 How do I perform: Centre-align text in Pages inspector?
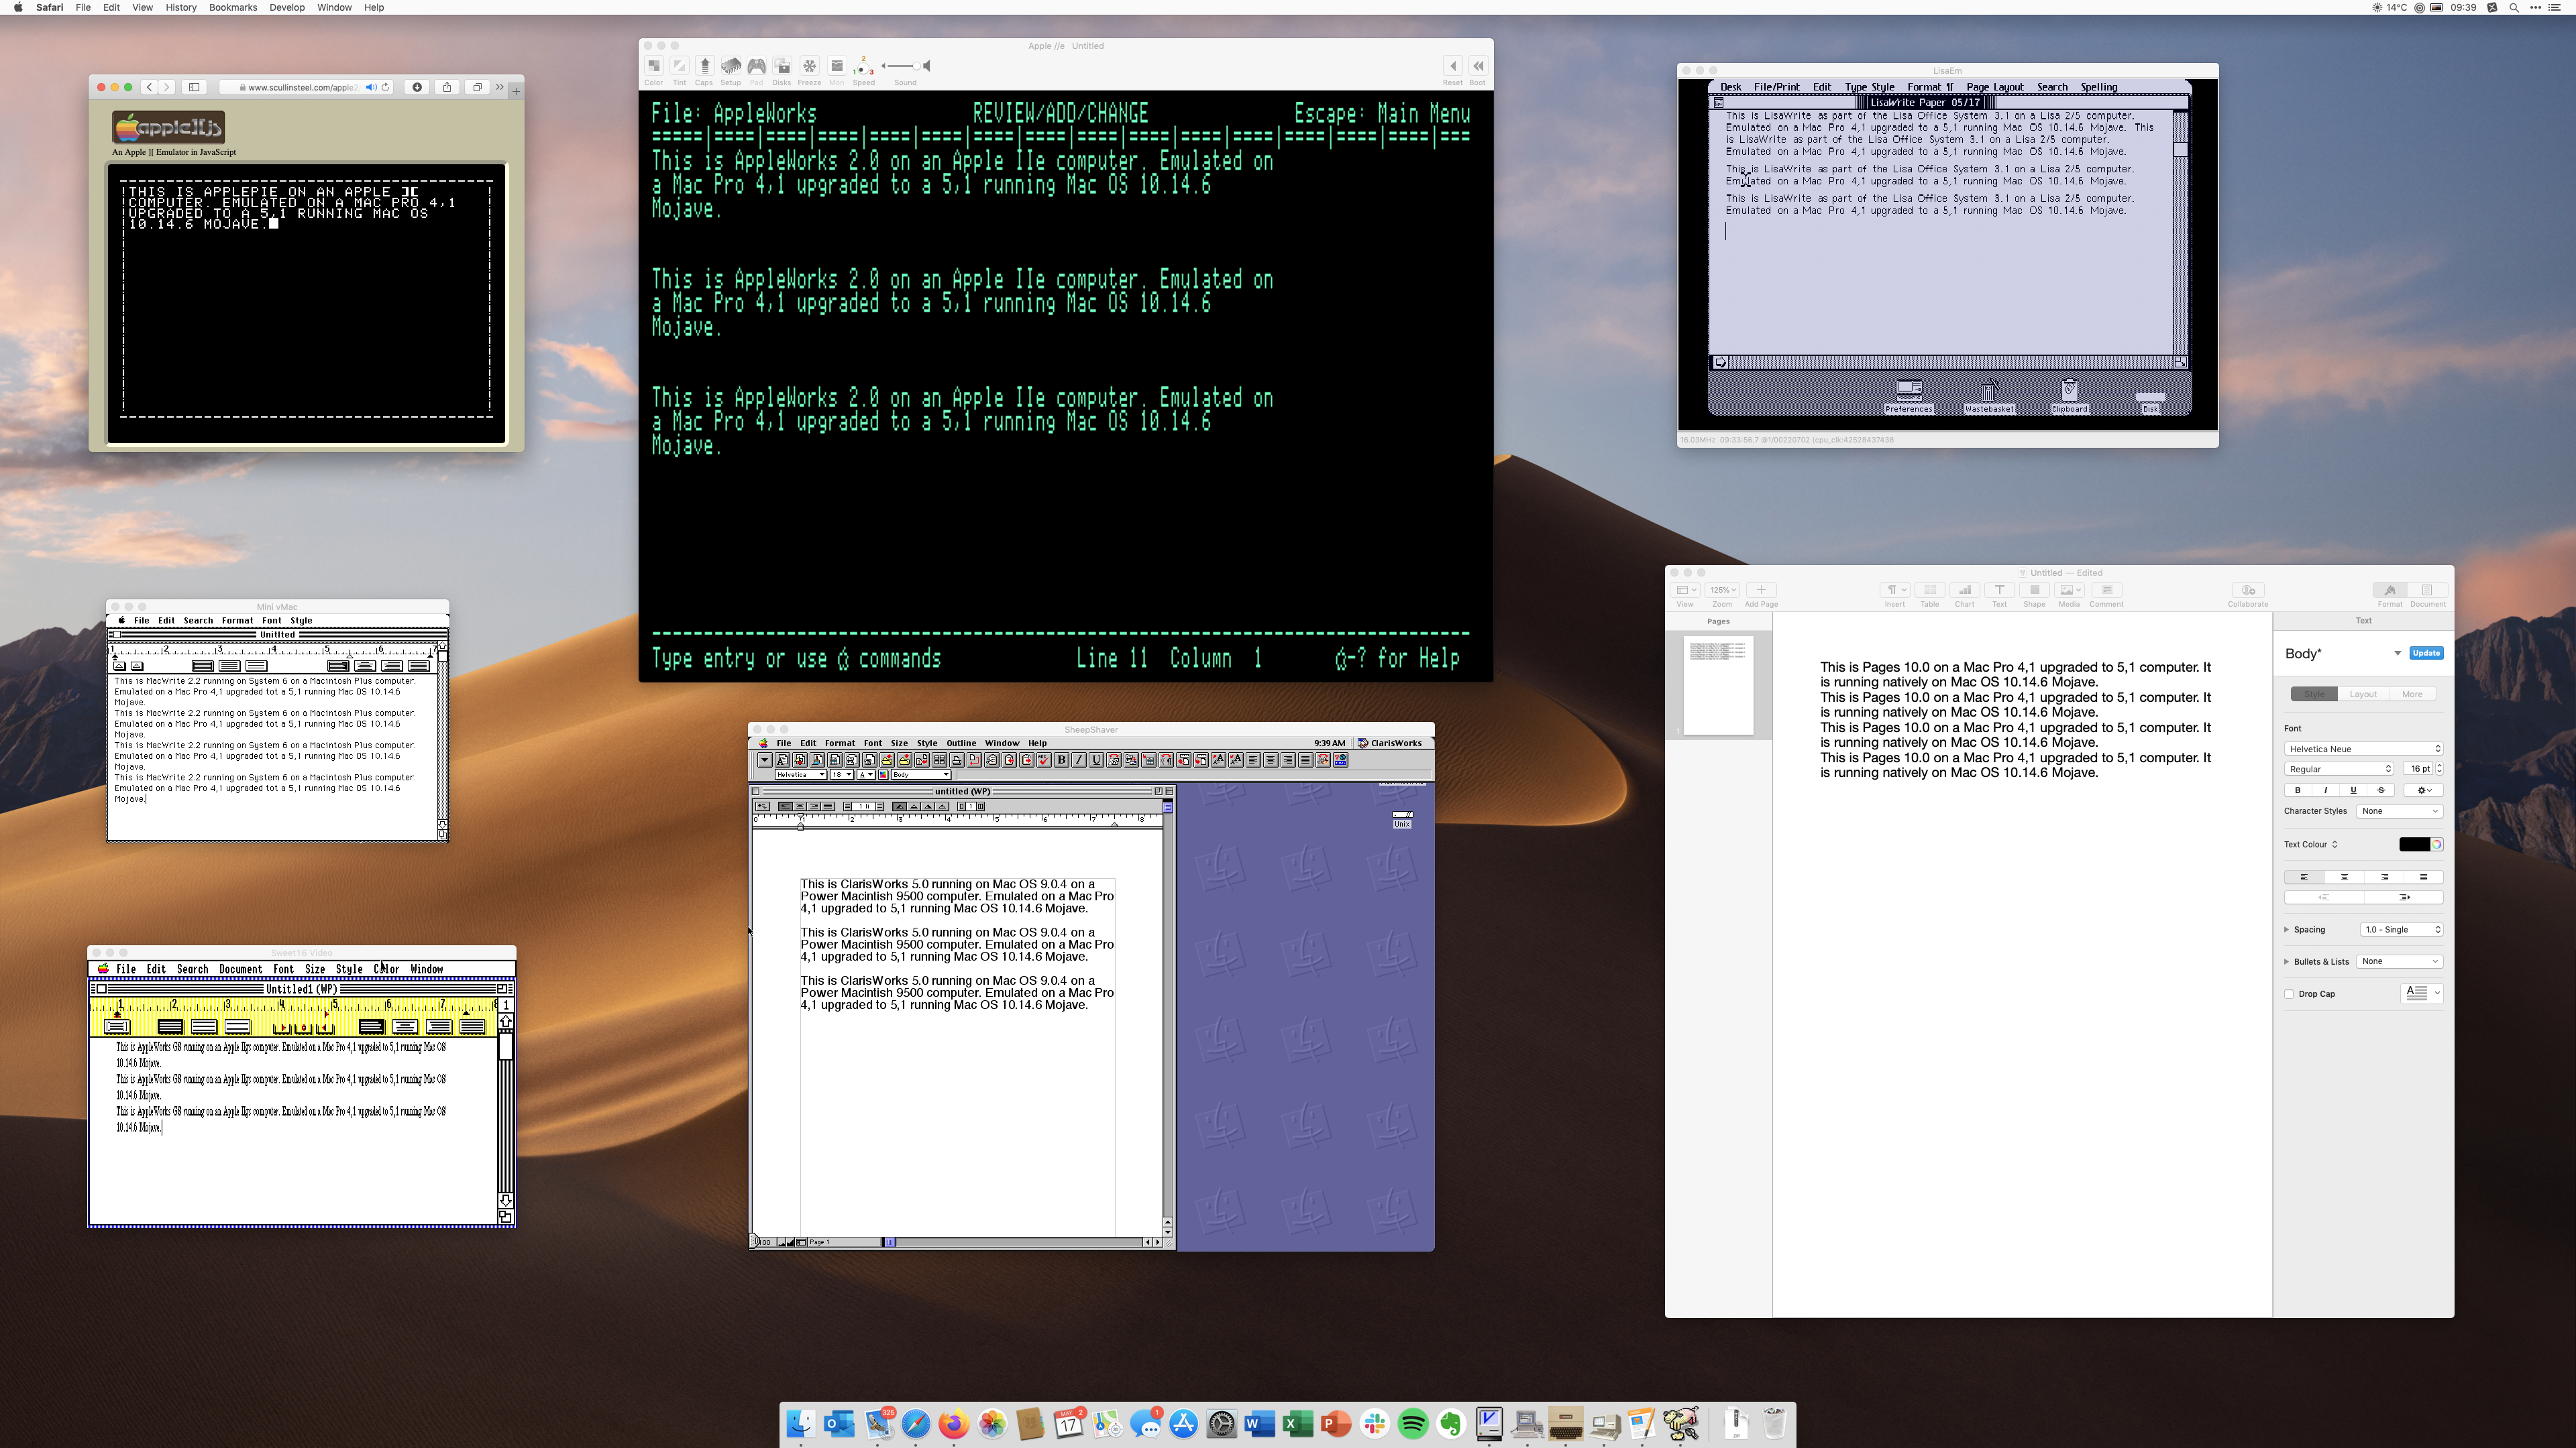[x=2344, y=878]
